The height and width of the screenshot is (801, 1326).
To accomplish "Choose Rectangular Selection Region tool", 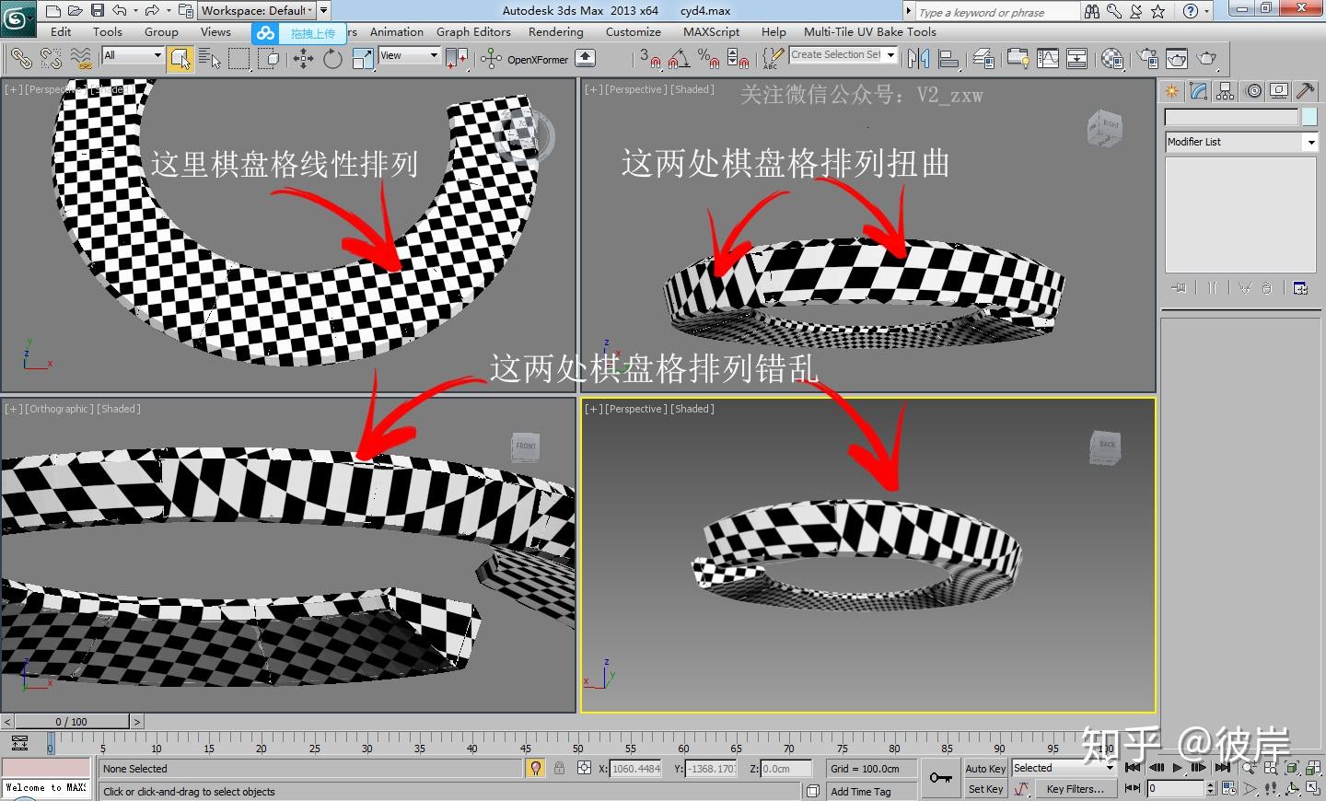I will [x=239, y=59].
